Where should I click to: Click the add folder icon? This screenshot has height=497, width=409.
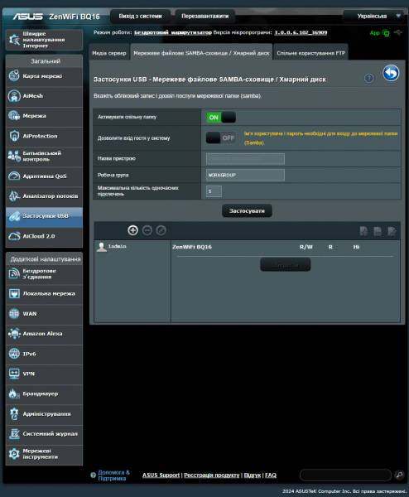[363, 231]
